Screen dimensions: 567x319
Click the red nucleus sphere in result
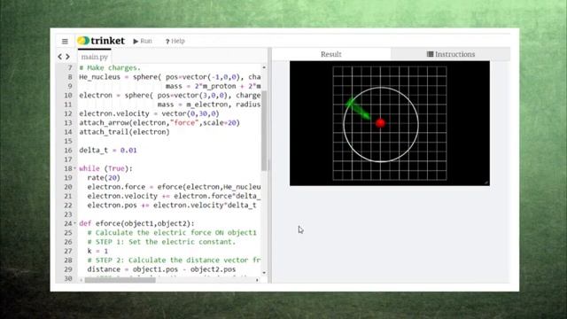click(x=380, y=123)
